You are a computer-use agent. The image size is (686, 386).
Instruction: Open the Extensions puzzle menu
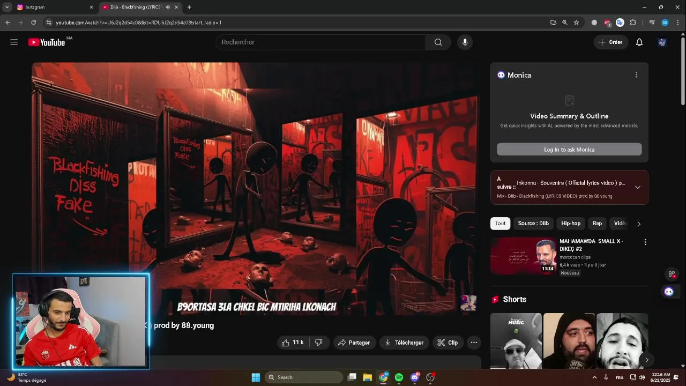633,23
